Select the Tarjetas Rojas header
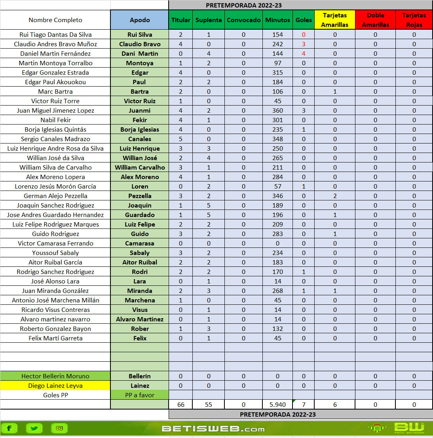 pos(414,20)
